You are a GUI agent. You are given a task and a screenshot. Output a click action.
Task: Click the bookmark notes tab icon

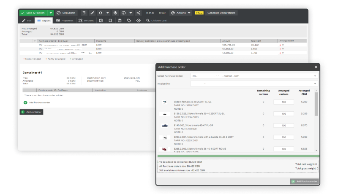110,20
